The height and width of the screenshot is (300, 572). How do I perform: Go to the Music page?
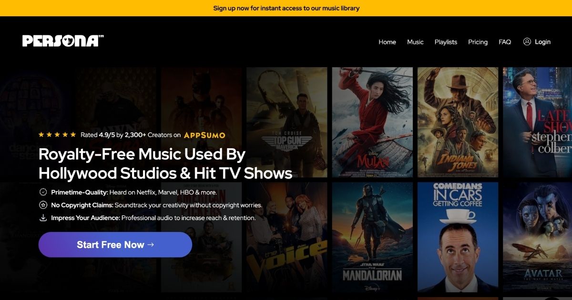(415, 42)
